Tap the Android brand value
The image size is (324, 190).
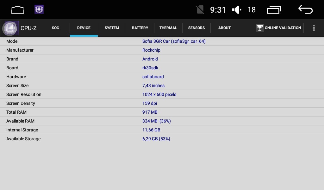[x=150, y=59]
